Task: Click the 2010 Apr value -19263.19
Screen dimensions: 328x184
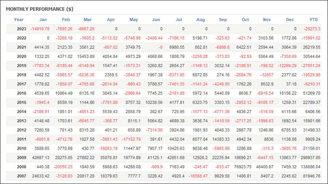Action: point(108,148)
